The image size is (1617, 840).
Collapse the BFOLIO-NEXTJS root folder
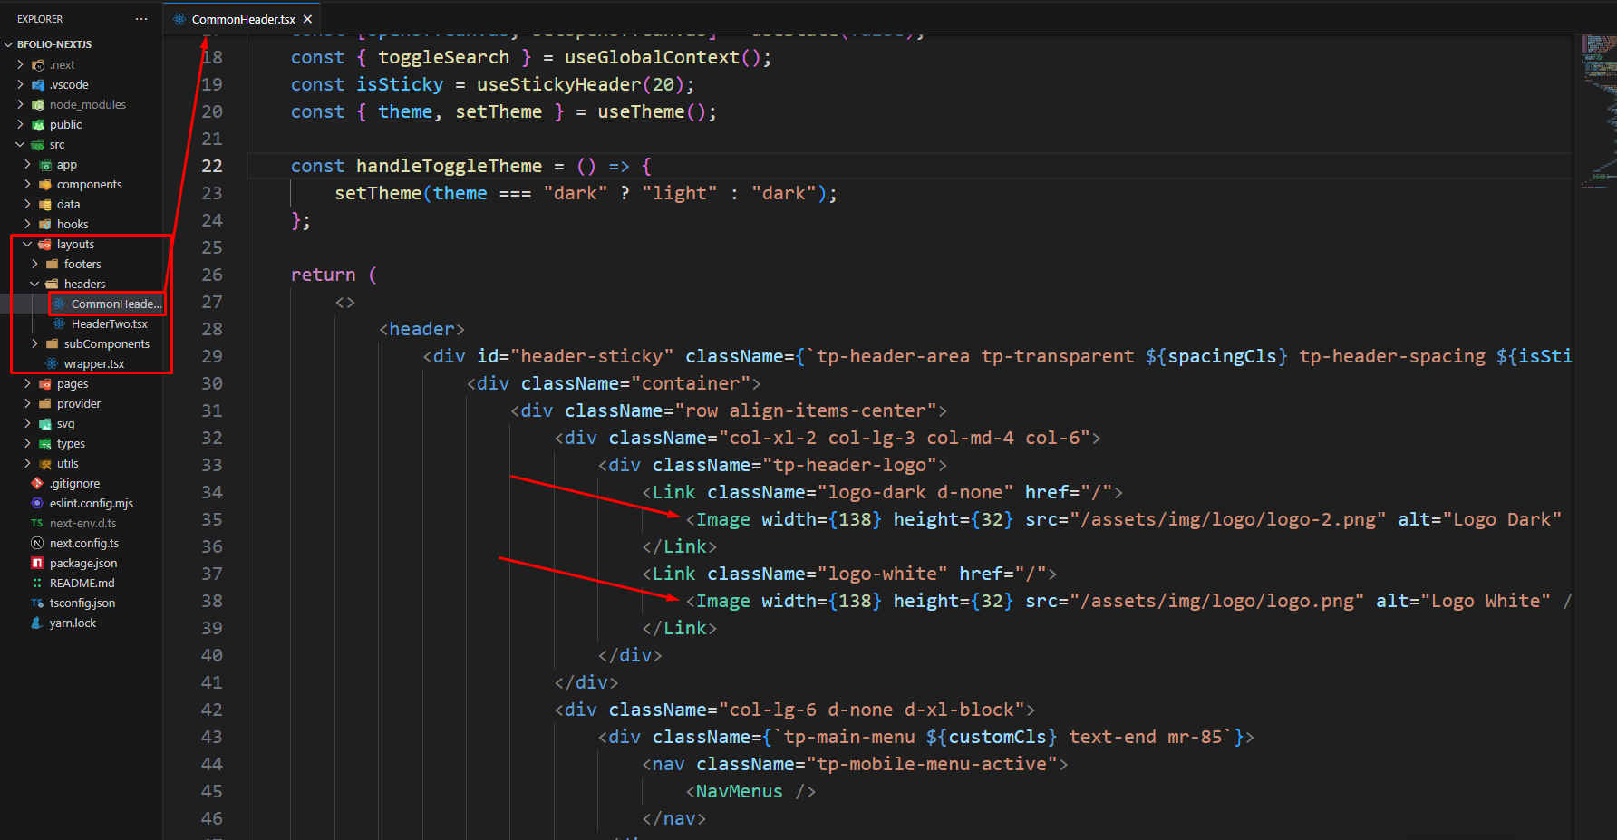click(9, 44)
